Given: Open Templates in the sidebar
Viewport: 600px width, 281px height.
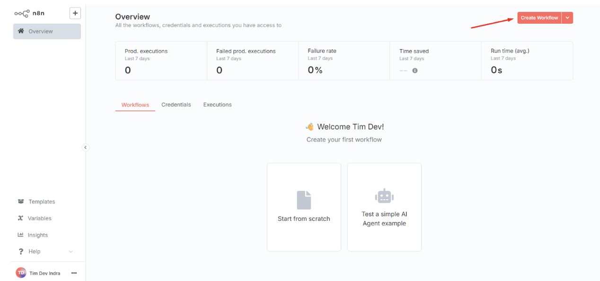Looking at the screenshot, I should click(36, 202).
